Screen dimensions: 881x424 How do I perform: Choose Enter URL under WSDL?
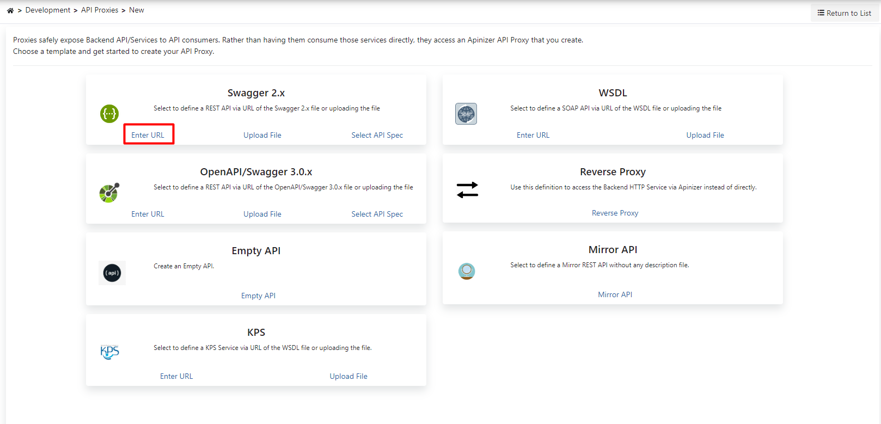tap(533, 135)
